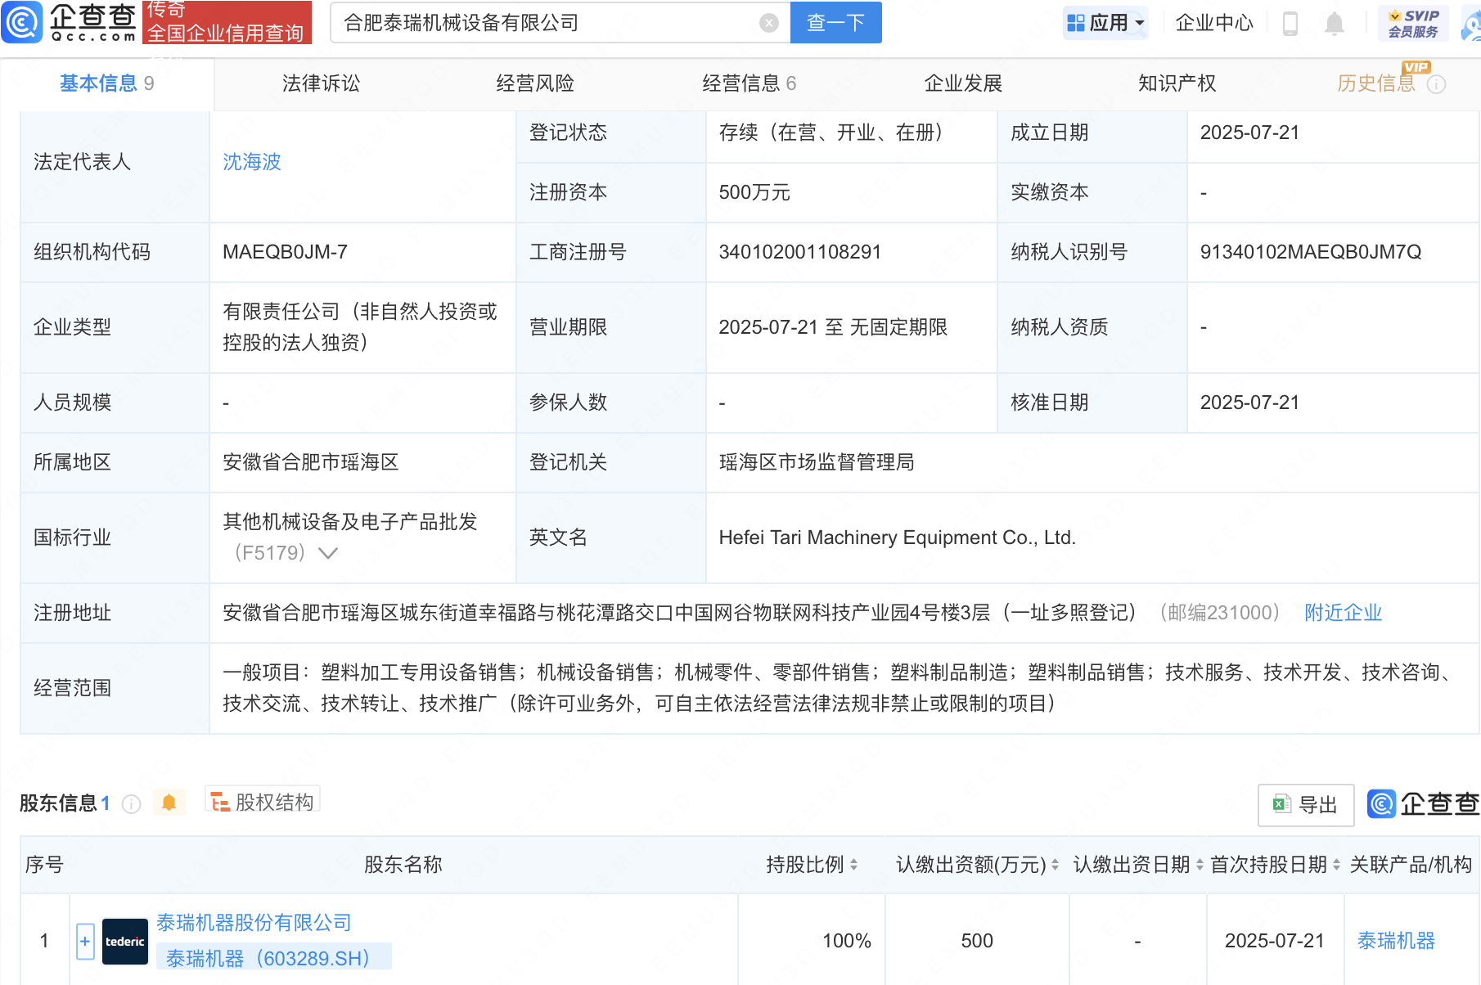Click the tederic shareholder logo
The image size is (1481, 985).
pyautogui.click(x=125, y=941)
